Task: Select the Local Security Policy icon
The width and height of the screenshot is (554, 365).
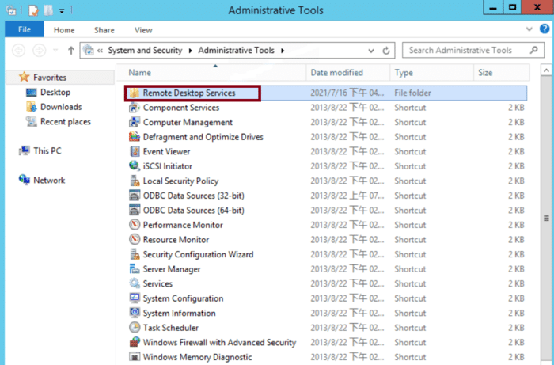Action: [135, 181]
